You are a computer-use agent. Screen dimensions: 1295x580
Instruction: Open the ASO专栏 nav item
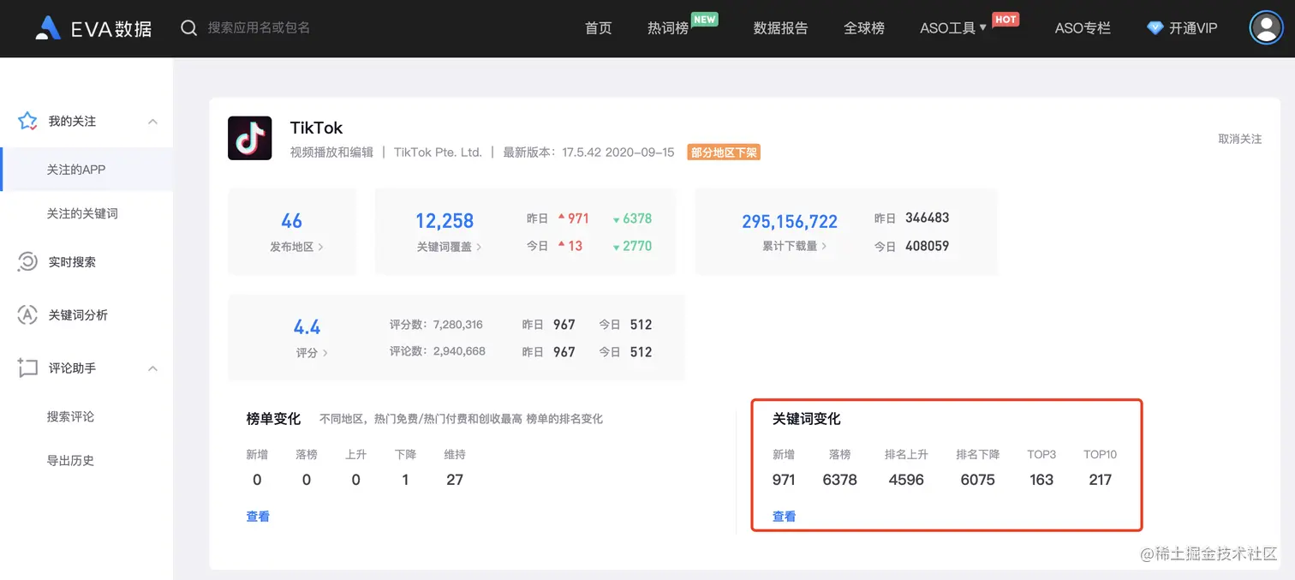point(1083,28)
